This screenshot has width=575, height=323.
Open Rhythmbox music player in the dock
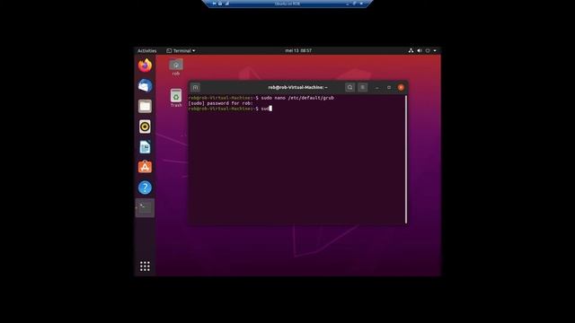click(x=145, y=127)
